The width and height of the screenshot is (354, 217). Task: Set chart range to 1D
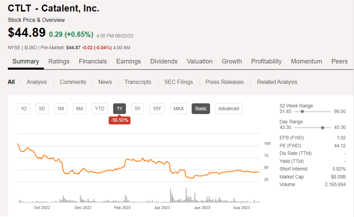24,108
